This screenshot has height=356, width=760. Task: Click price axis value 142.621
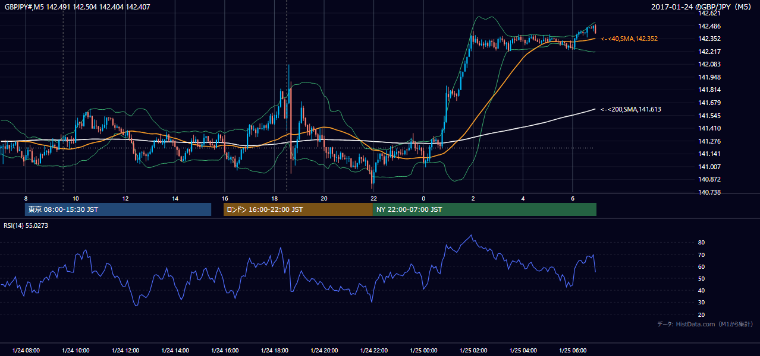point(711,13)
